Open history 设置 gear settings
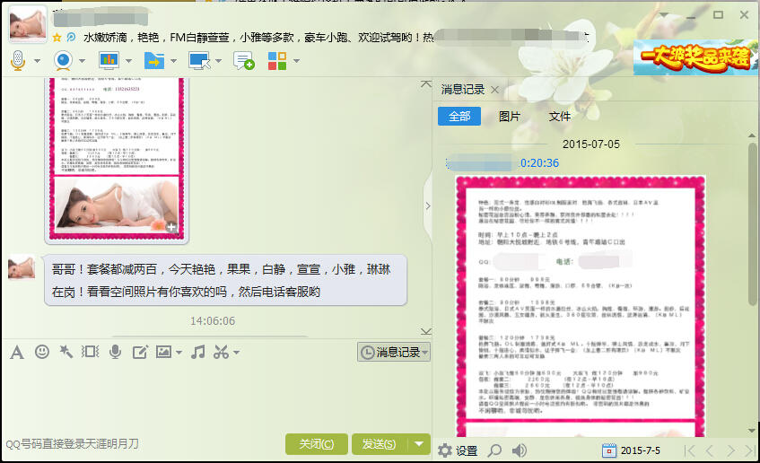 [x=458, y=450]
